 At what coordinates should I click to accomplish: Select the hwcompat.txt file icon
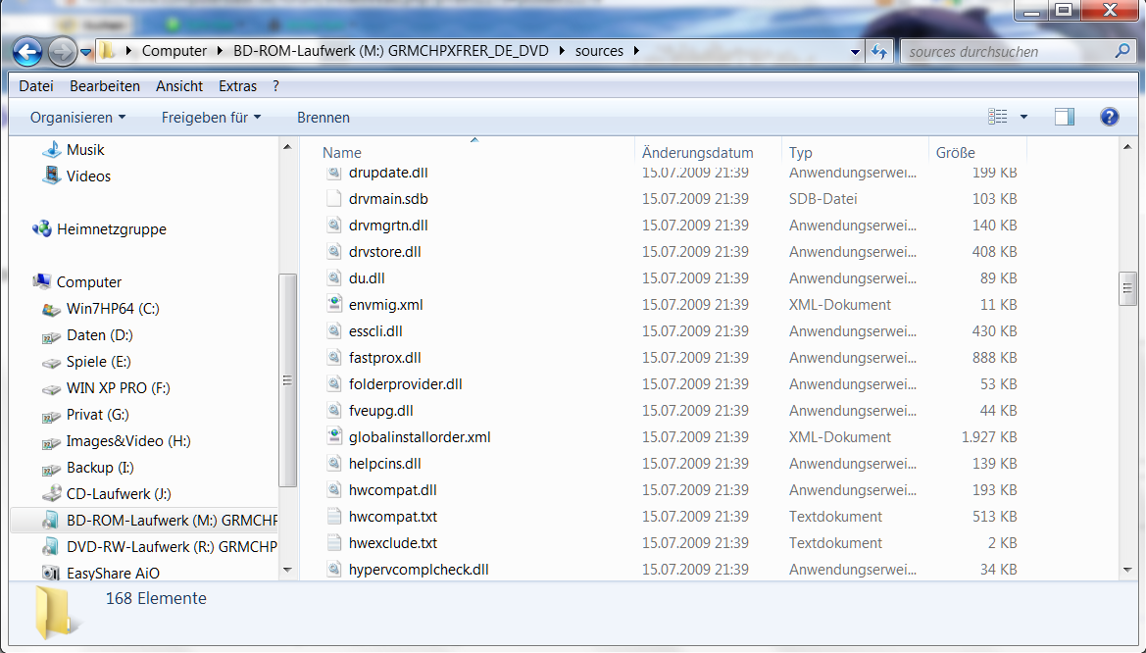(x=334, y=517)
